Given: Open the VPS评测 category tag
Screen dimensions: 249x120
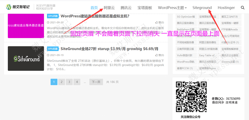Looking at the screenshot, I should [53, 16].
